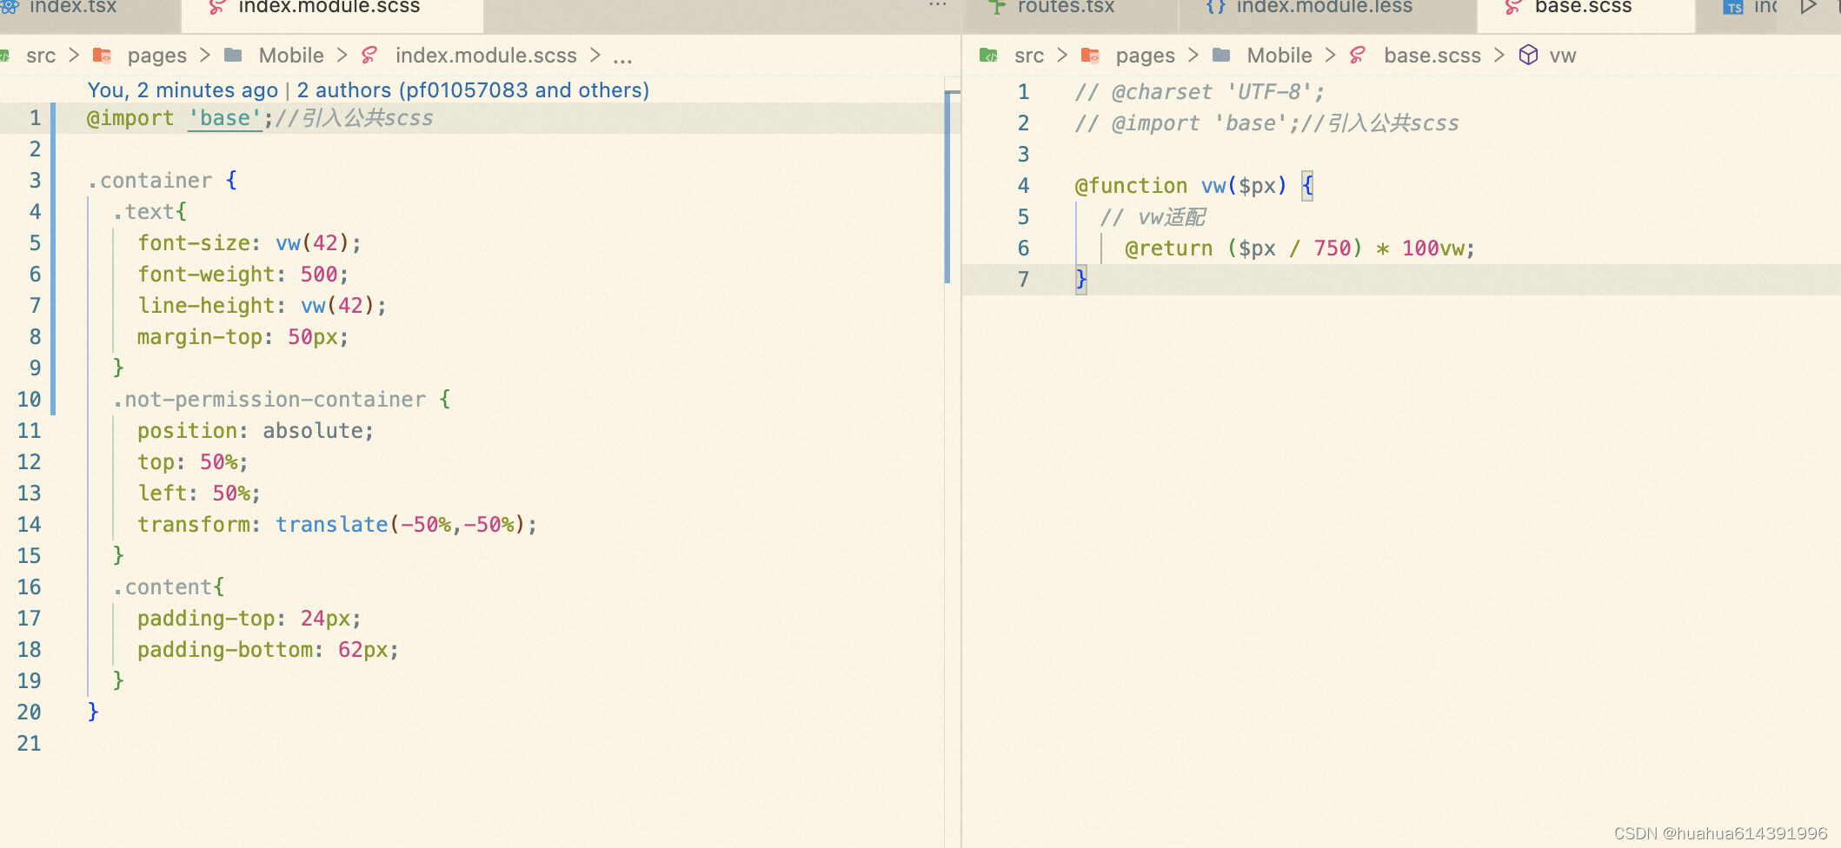Click '@function' keyword in base.scss
Screen dimensions: 1841x848
tap(1131, 186)
